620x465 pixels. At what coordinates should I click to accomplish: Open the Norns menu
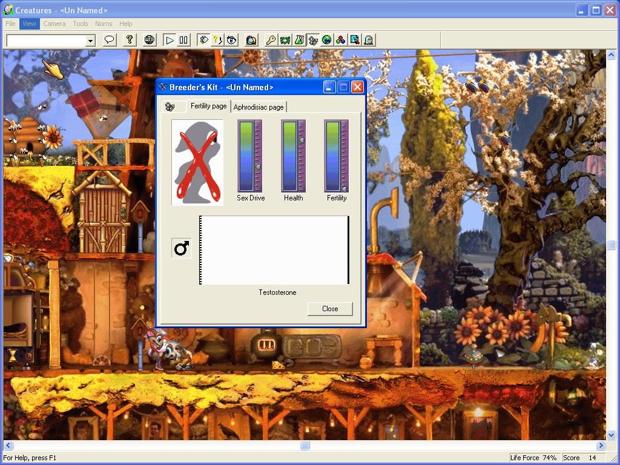104,24
